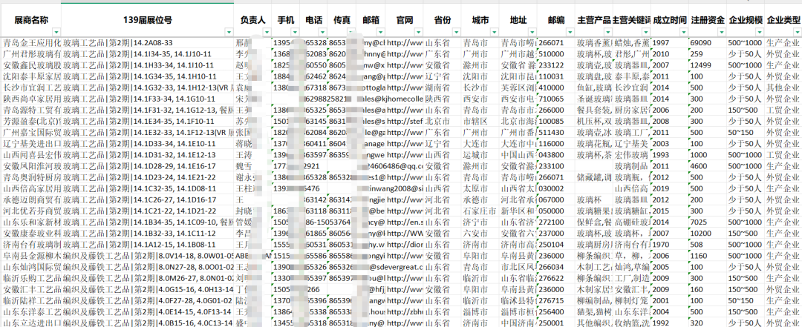Open the filter dropdown for 主营关键词 column
The height and width of the screenshot is (327, 802).
point(645,32)
